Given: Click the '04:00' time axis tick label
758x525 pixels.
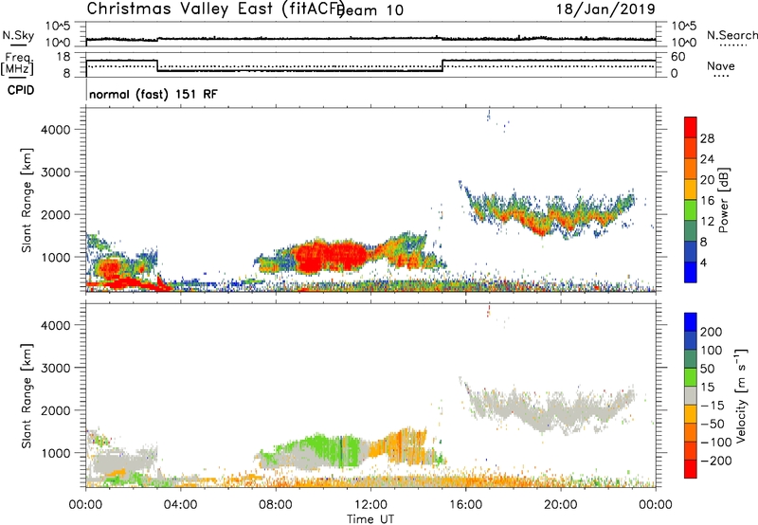Looking at the screenshot, I should pyautogui.click(x=181, y=505).
